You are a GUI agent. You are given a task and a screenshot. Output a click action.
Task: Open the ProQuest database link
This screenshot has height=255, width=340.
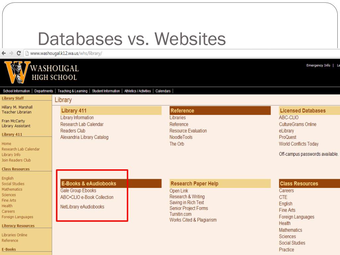tap(288, 137)
